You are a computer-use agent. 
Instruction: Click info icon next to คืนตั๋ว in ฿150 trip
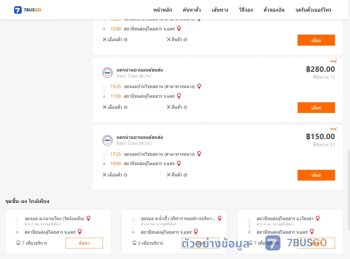pyautogui.click(x=185, y=175)
